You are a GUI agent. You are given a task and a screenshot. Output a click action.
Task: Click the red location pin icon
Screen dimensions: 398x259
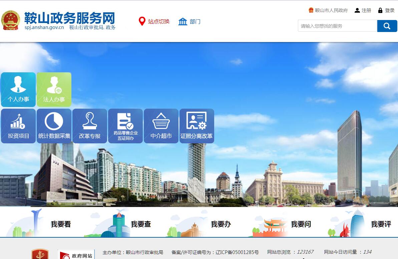[x=142, y=21]
